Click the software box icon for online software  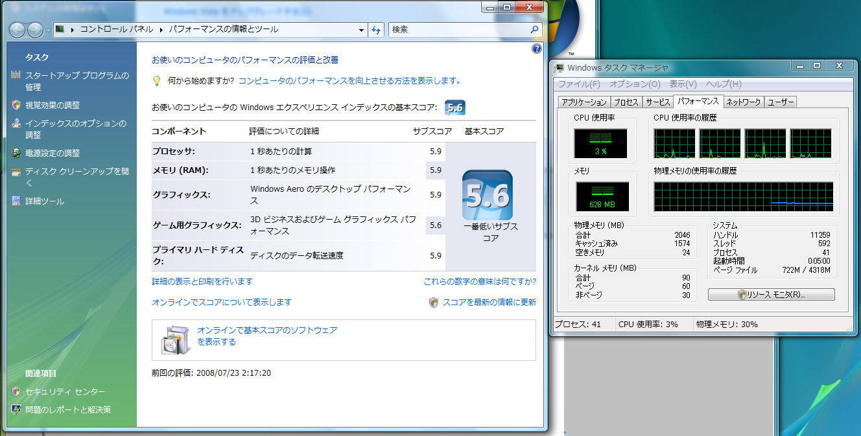[175, 340]
